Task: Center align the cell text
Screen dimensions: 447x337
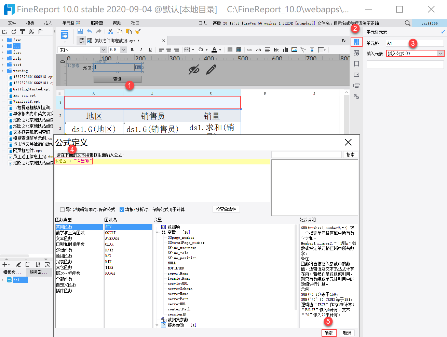Action: click(168, 50)
